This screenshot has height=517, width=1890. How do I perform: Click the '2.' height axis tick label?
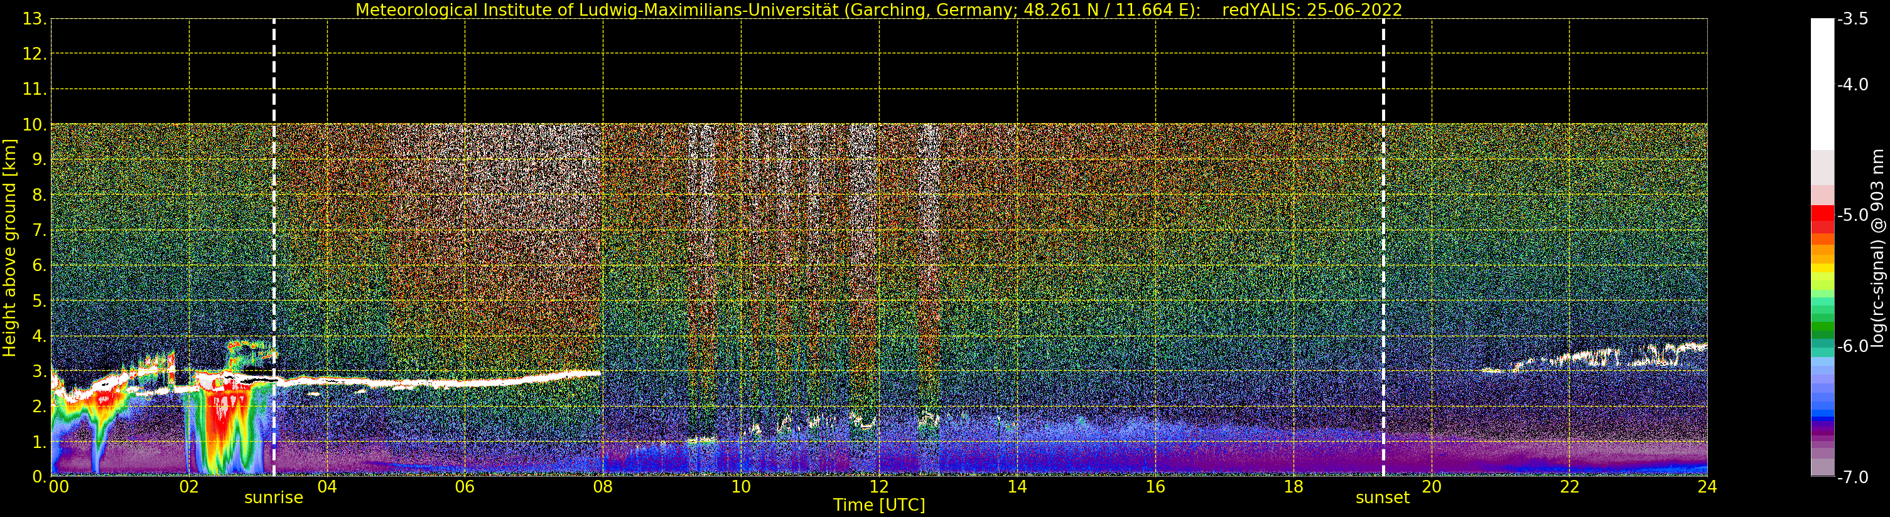click(39, 407)
